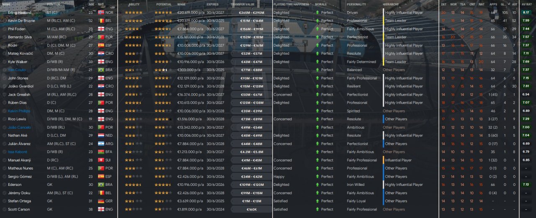536x218 pixels.
Task: Click Kevin De Bruyne's Belgium flag icon
Action: pos(101,20)
